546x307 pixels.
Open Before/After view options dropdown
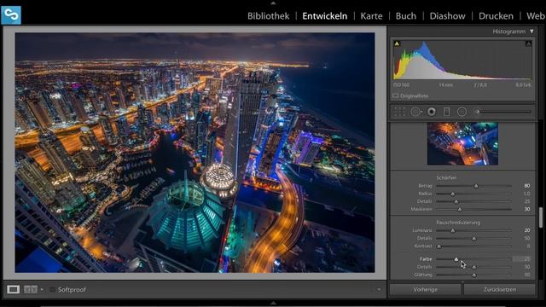click(x=42, y=290)
